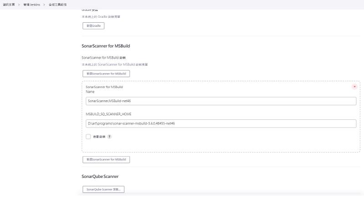
Task: Click the Gradle installation list description text
Action: 101,17
